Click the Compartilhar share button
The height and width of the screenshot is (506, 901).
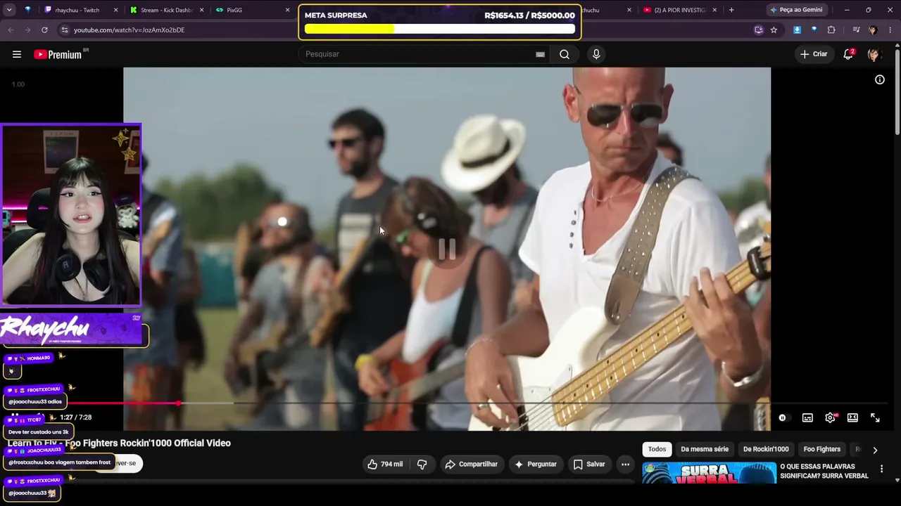tap(471, 464)
